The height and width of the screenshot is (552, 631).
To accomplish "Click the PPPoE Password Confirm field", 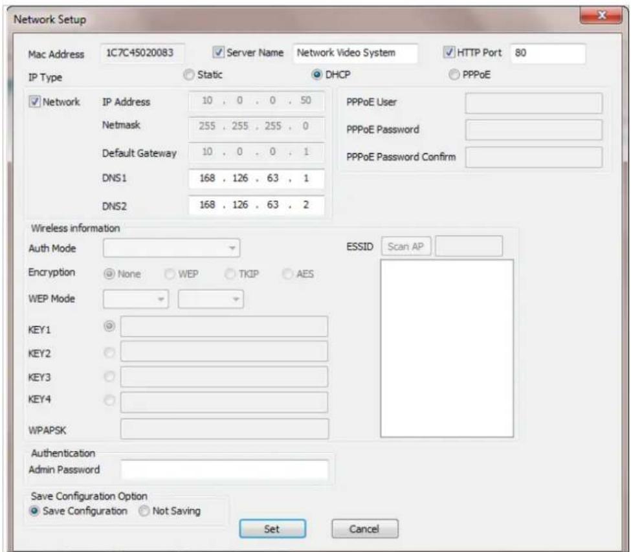I will tap(534, 157).
